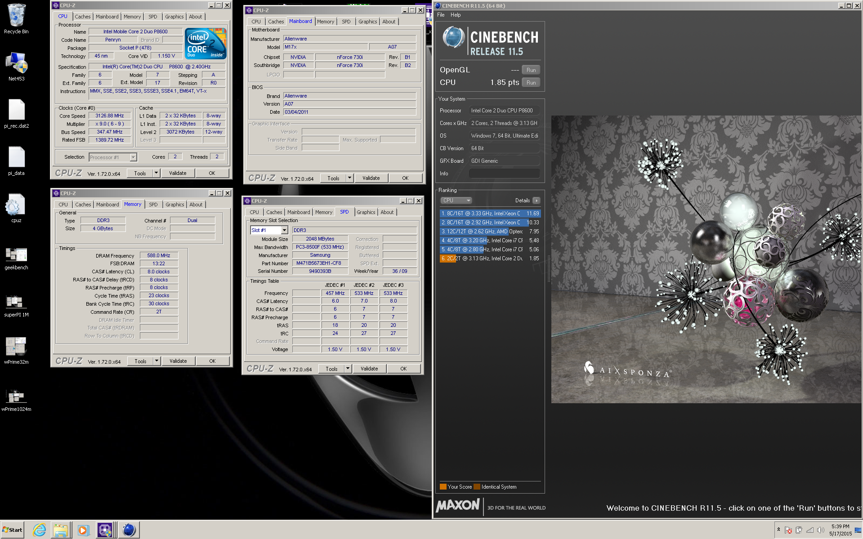Open the pi_rec.dat2 file icon
This screenshot has height=539, width=863.
point(16,113)
